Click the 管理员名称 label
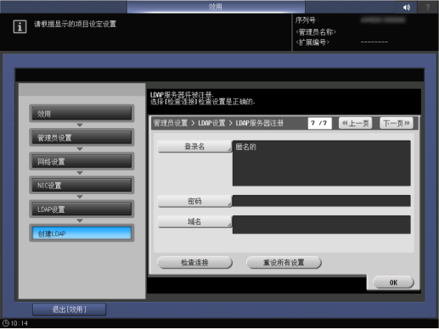Viewport: 439px width, 329px height. coord(316,31)
